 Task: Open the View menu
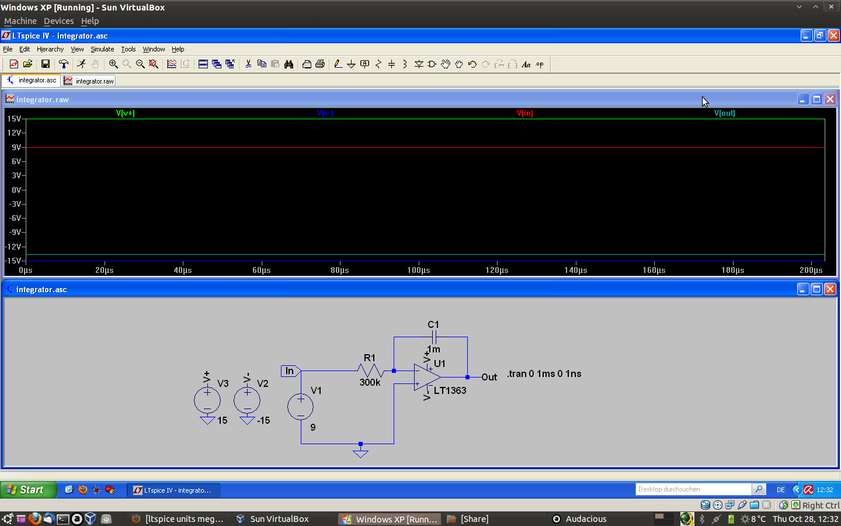click(77, 49)
